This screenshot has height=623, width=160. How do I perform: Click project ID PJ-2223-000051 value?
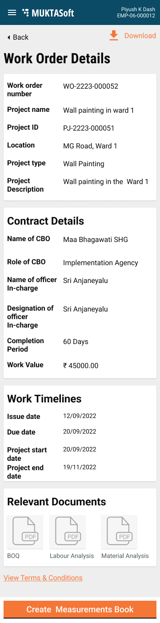click(89, 128)
